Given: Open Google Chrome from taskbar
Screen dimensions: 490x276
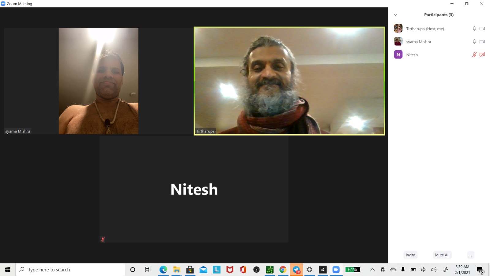Looking at the screenshot, I should pyautogui.click(x=283, y=270).
